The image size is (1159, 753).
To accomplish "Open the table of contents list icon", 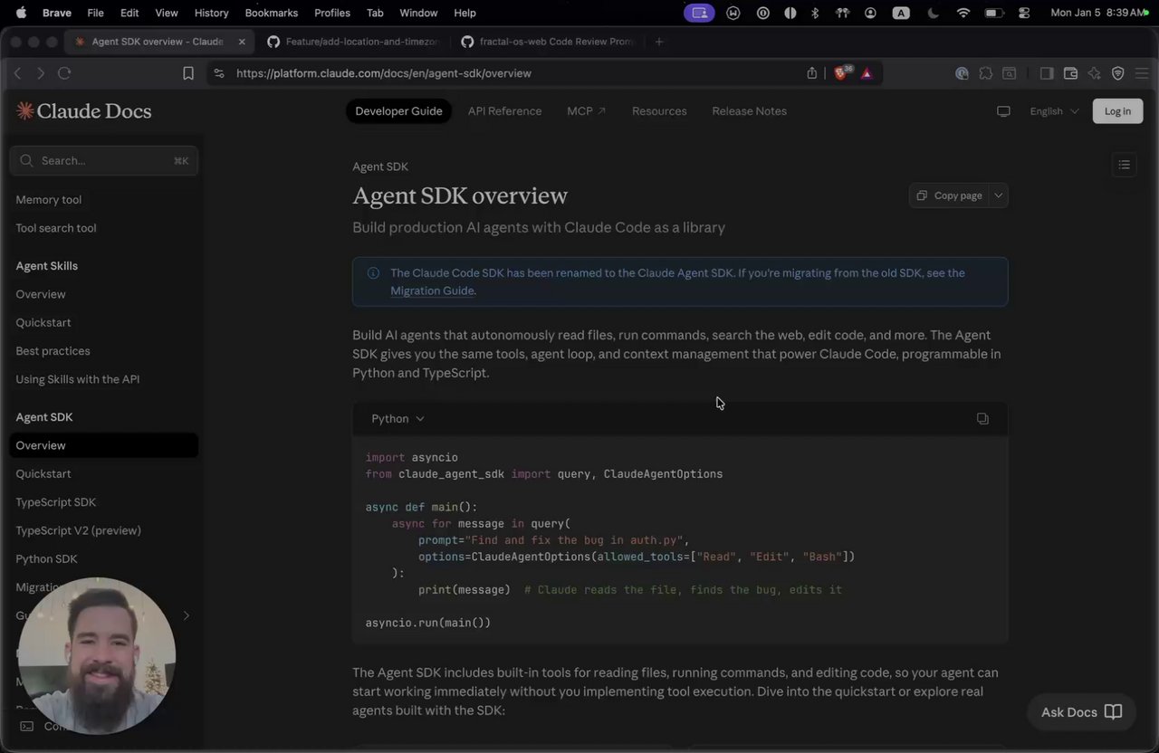I will pos(1124,165).
